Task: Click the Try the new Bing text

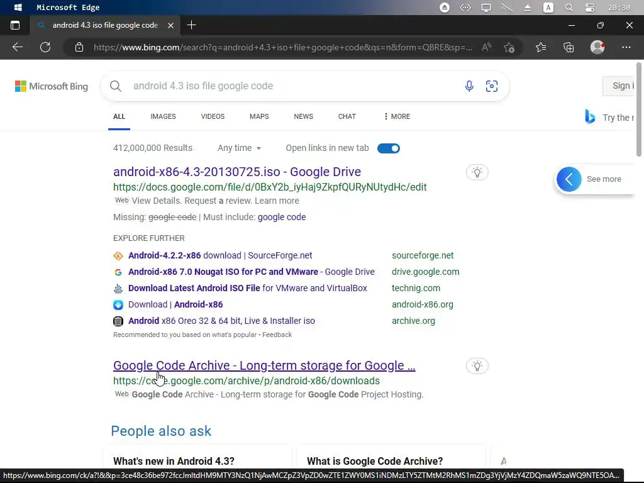Action: 618,118
